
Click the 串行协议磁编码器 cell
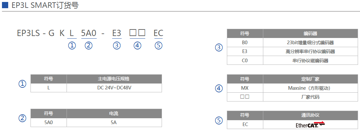click(x=310, y=61)
